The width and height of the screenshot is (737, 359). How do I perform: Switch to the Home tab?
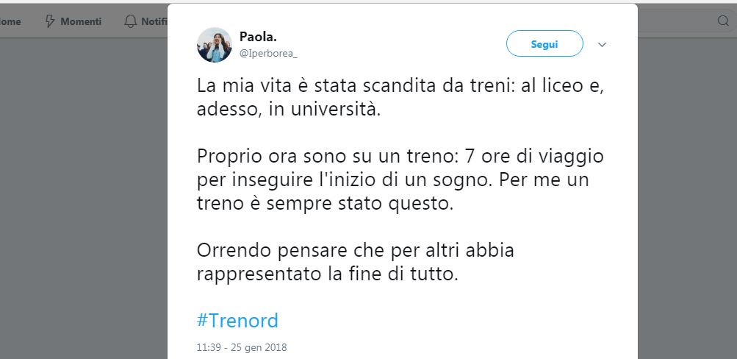[10, 21]
